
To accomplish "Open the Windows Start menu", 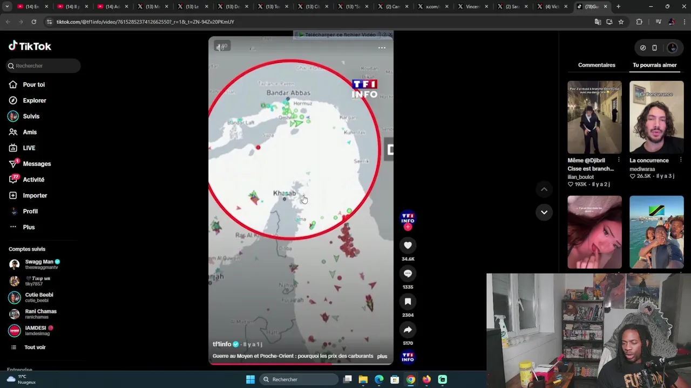I will click(250, 379).
